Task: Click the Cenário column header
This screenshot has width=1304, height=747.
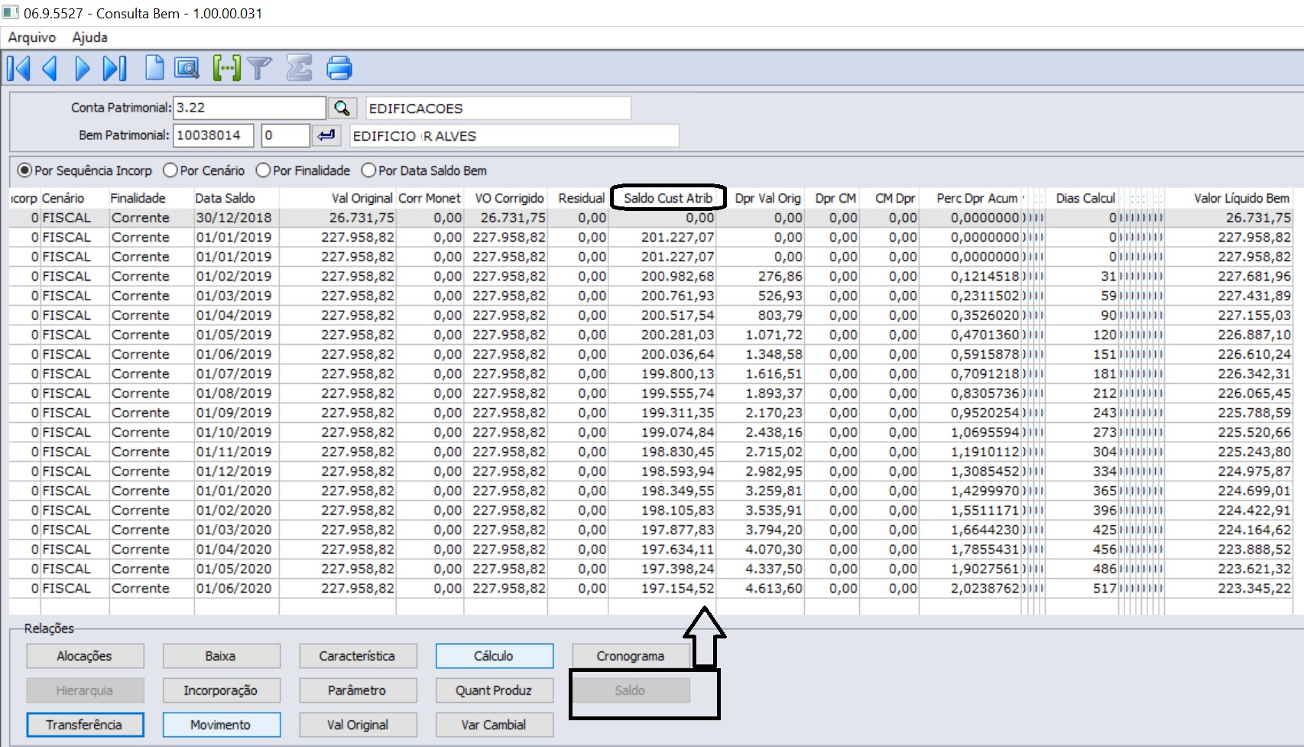Action: tap(74, 198)
